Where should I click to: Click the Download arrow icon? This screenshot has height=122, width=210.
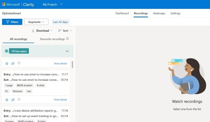click(x=33, y=31)
